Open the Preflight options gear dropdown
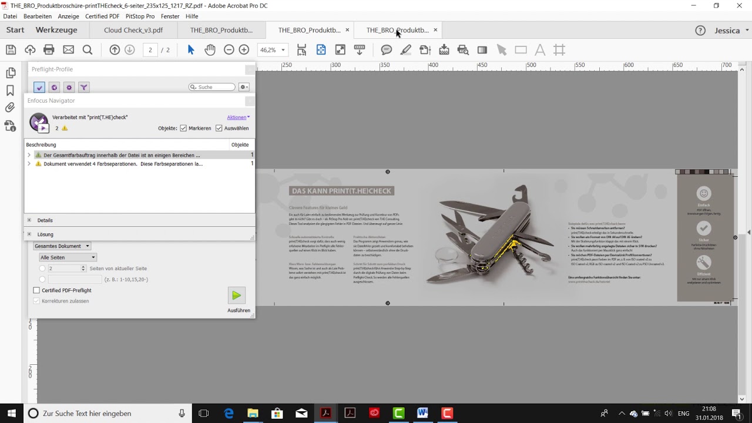The image size is (752, 423). click(x=244, y=87)
